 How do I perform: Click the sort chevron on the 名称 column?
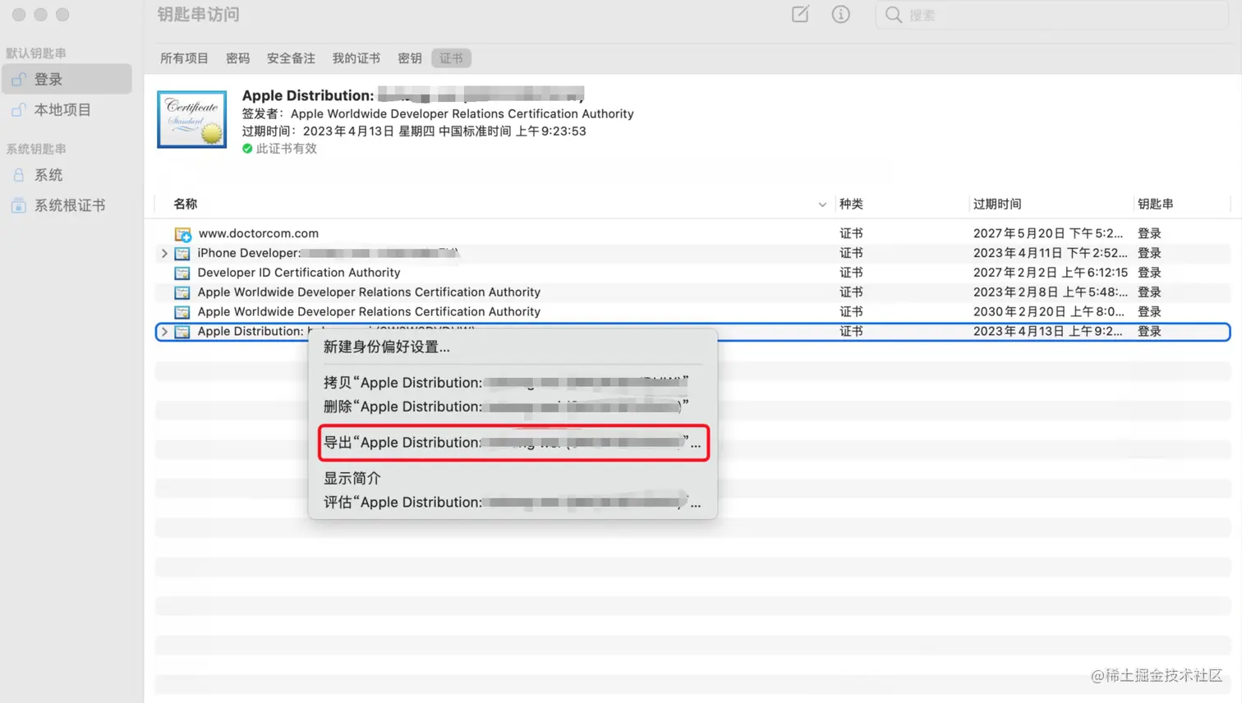[821, 204]
